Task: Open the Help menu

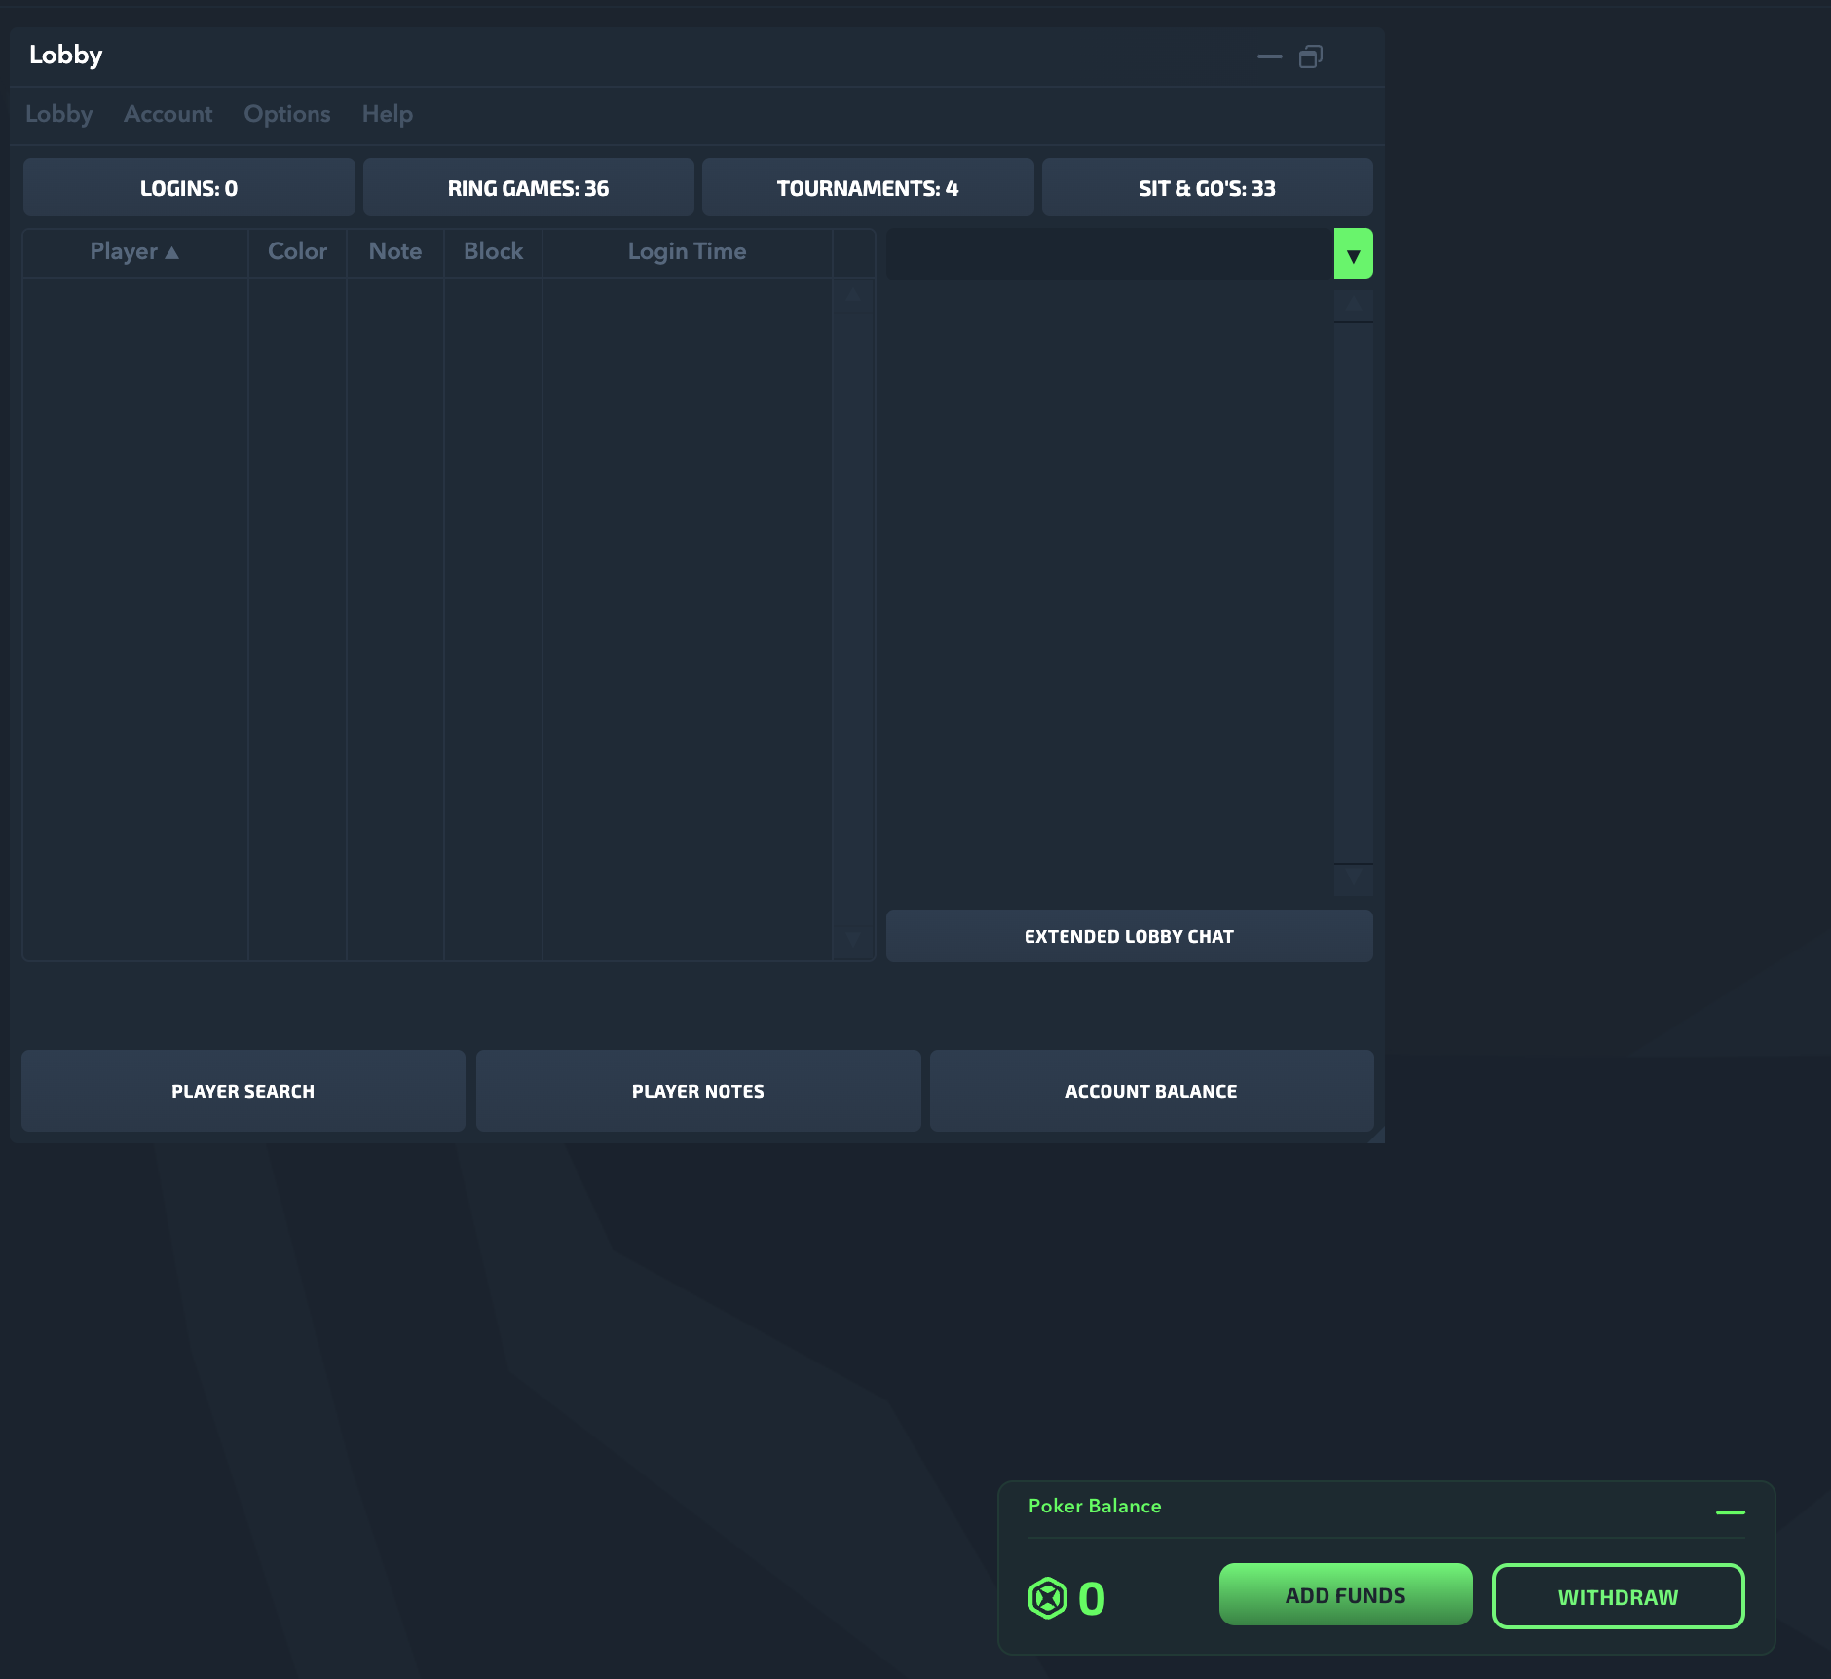Action: point(387,114)
